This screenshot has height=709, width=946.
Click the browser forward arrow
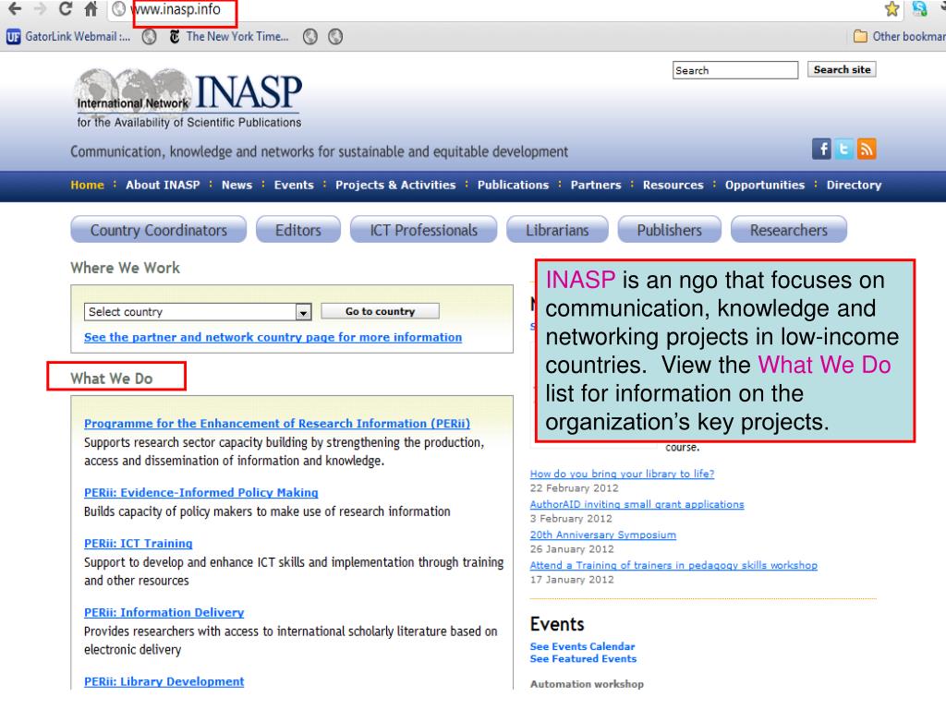(40, 8)
